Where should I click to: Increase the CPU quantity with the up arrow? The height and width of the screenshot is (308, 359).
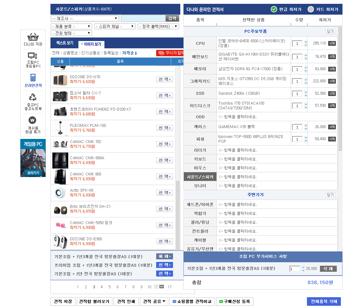306,42
